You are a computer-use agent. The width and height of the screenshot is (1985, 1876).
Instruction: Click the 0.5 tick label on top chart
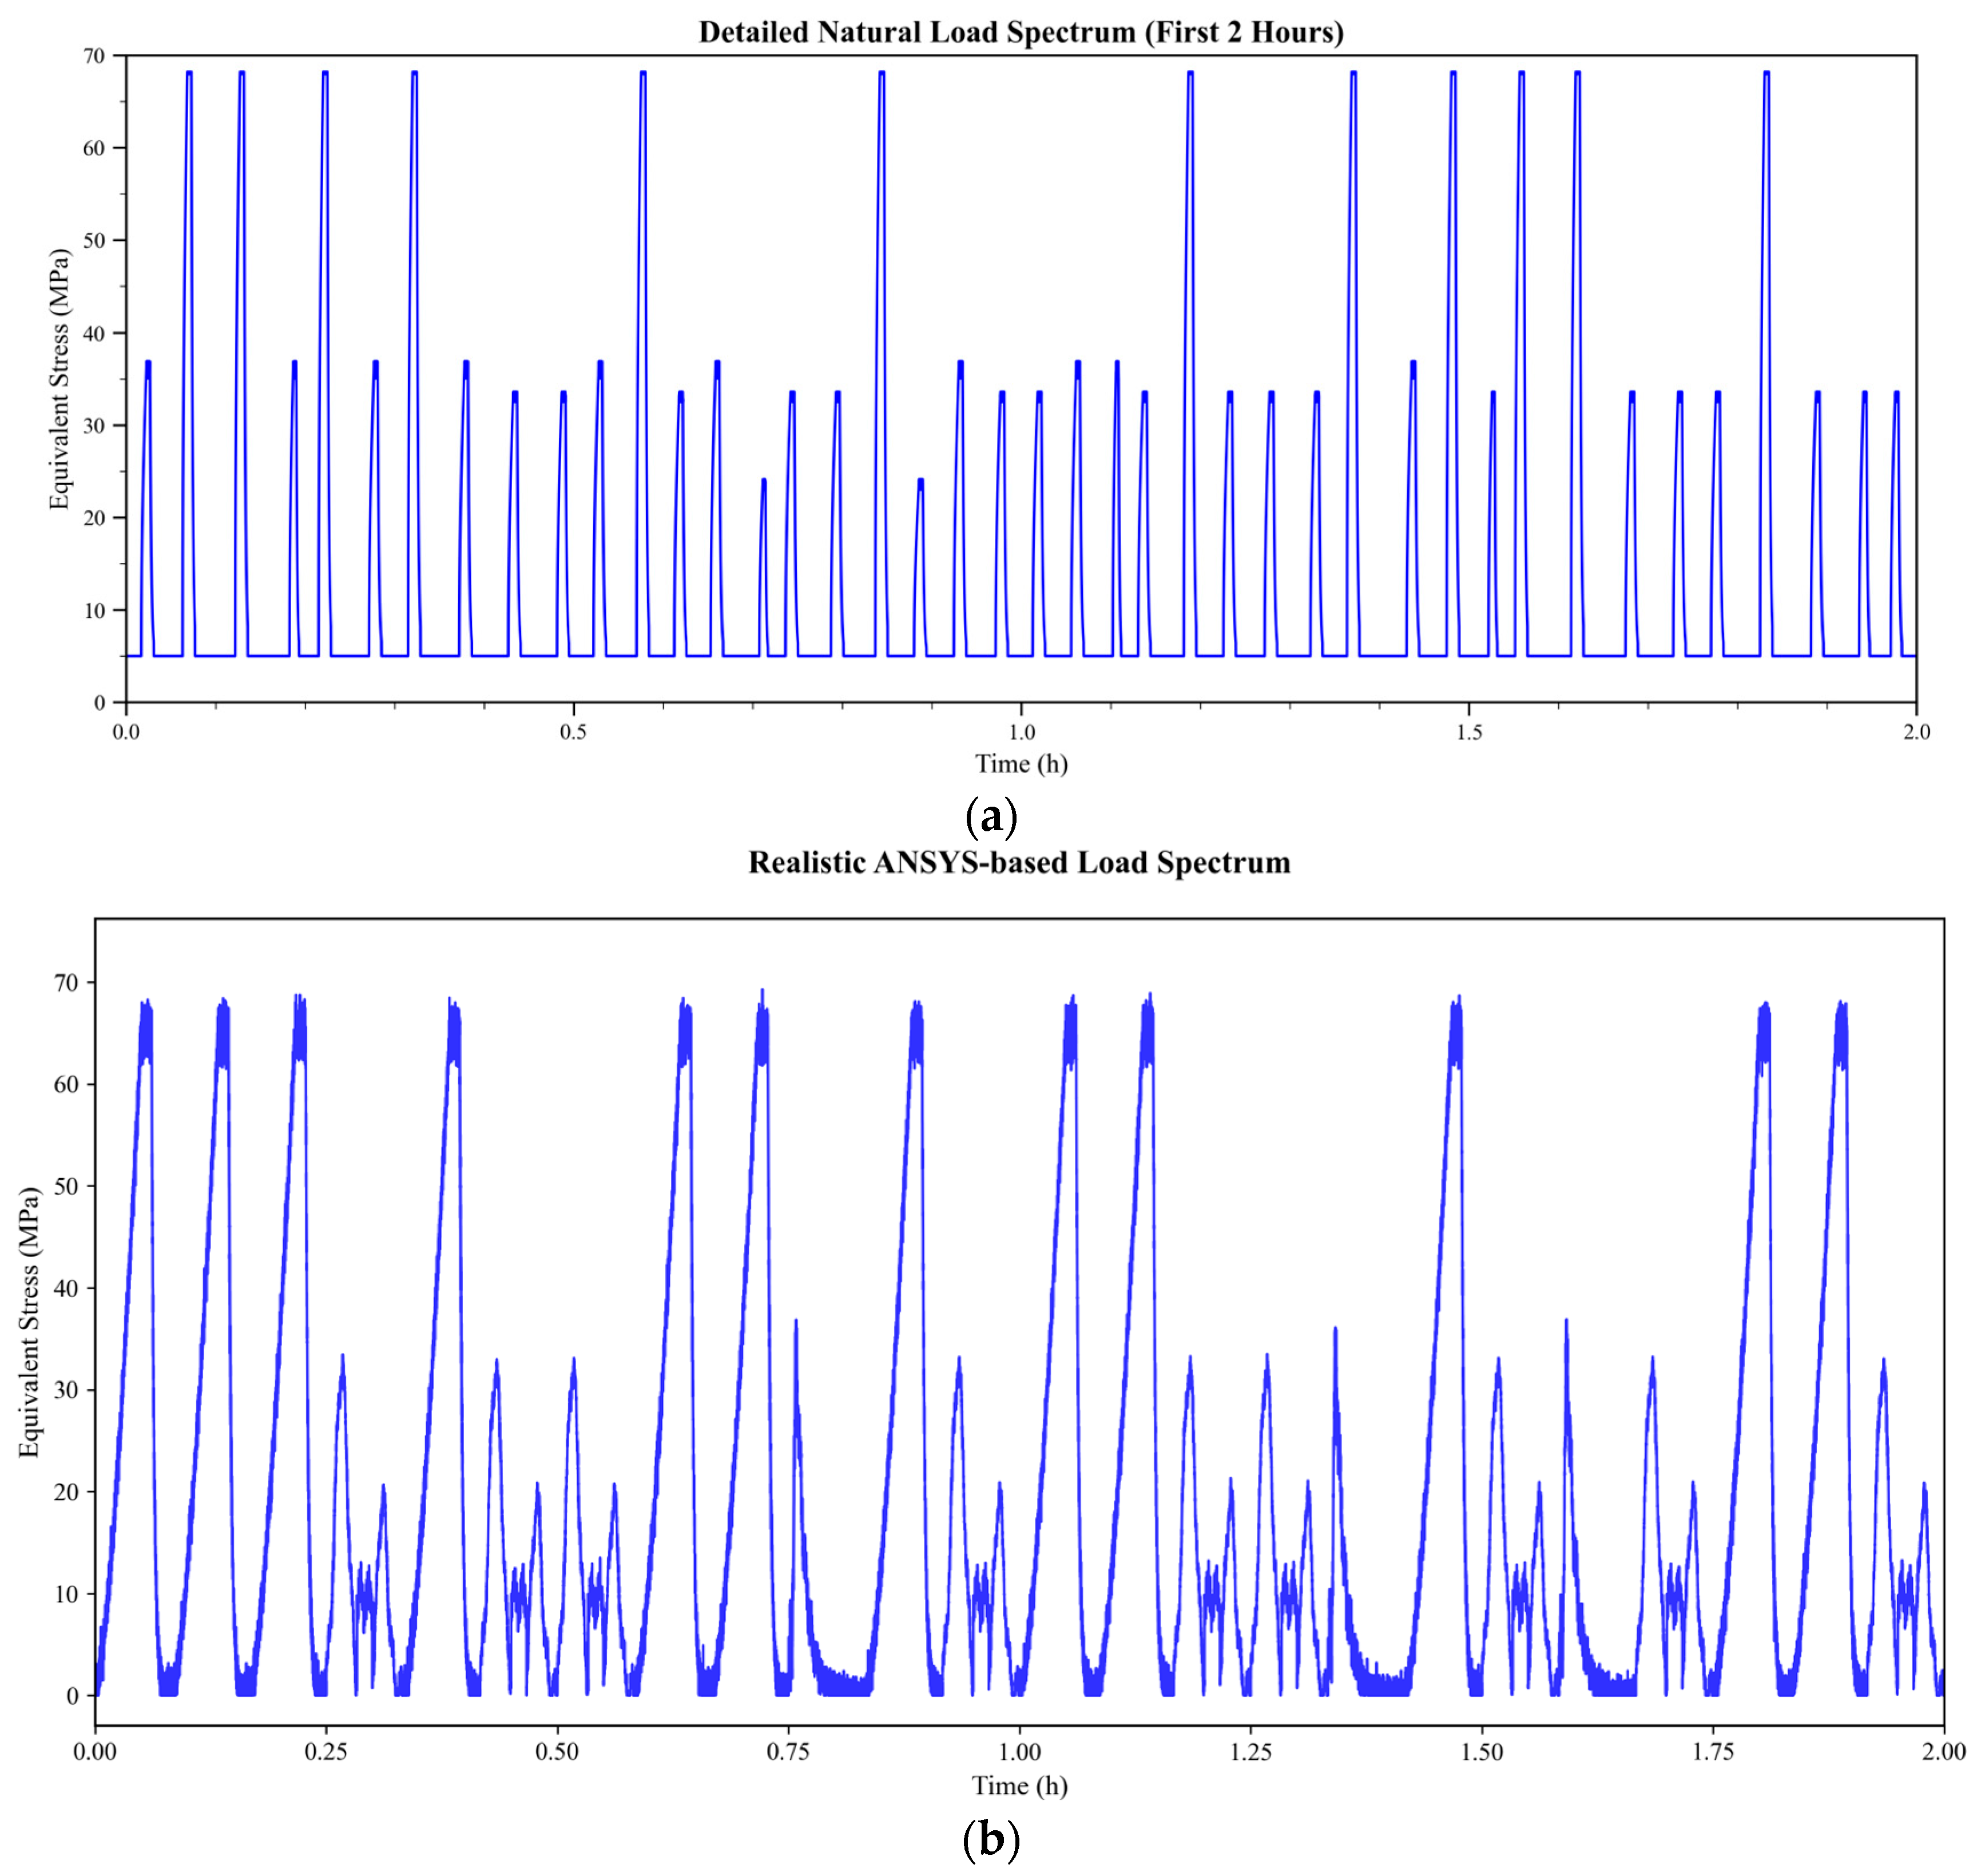pyautogui.click(x=573, y=732)
